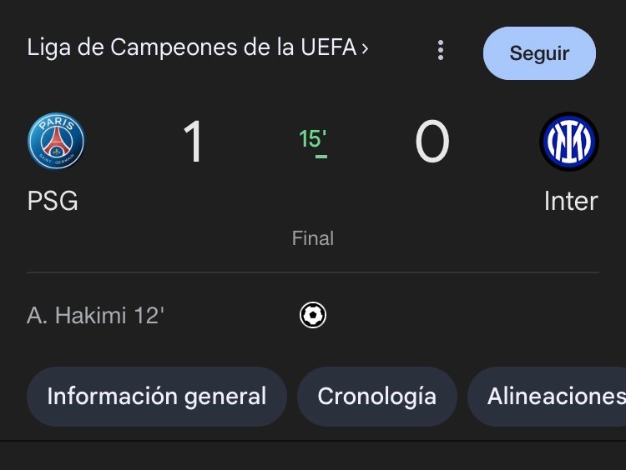
Task: Click the PSG team name
Action: point(53,201)
